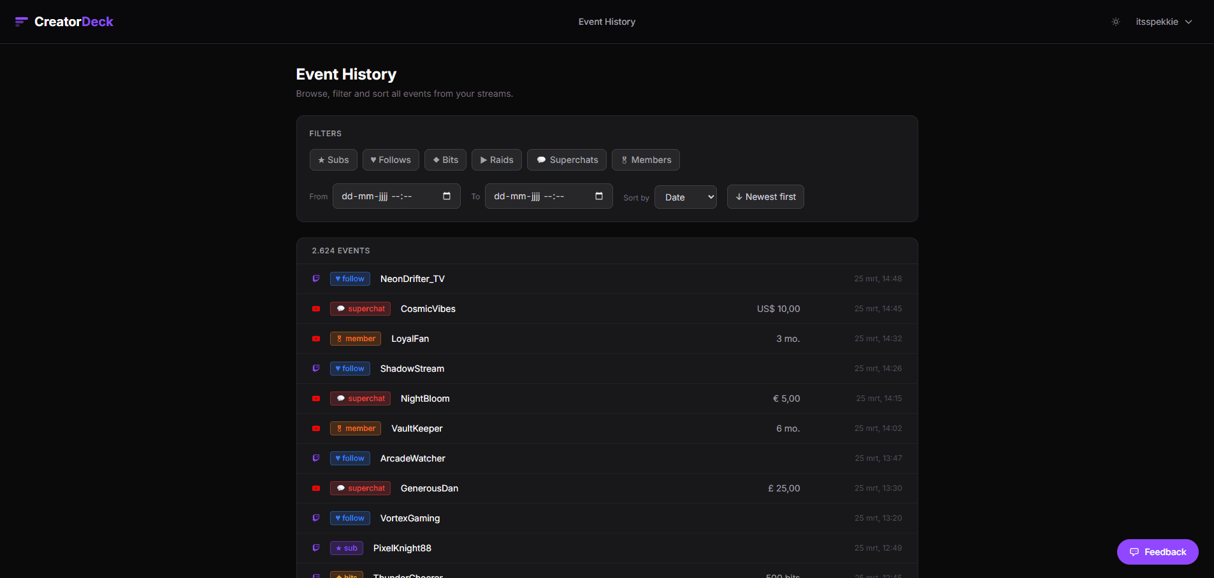Click the superchat badge next to NightBloom
Image resolution: width=1214 pixels, height=578 pixels.
coord(360,398)
